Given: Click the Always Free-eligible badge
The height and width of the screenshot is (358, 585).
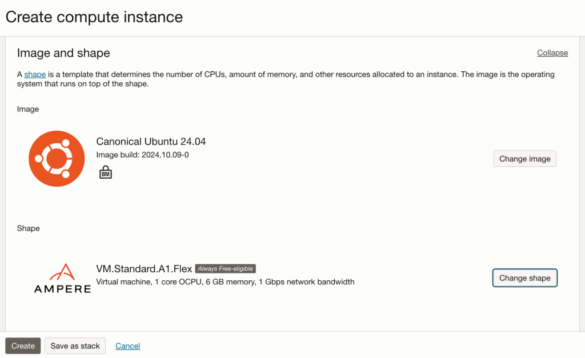Looking at the screenshot, I should (225, 269).
